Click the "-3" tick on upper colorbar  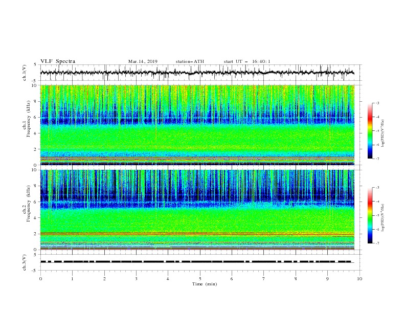pos(377,103)
